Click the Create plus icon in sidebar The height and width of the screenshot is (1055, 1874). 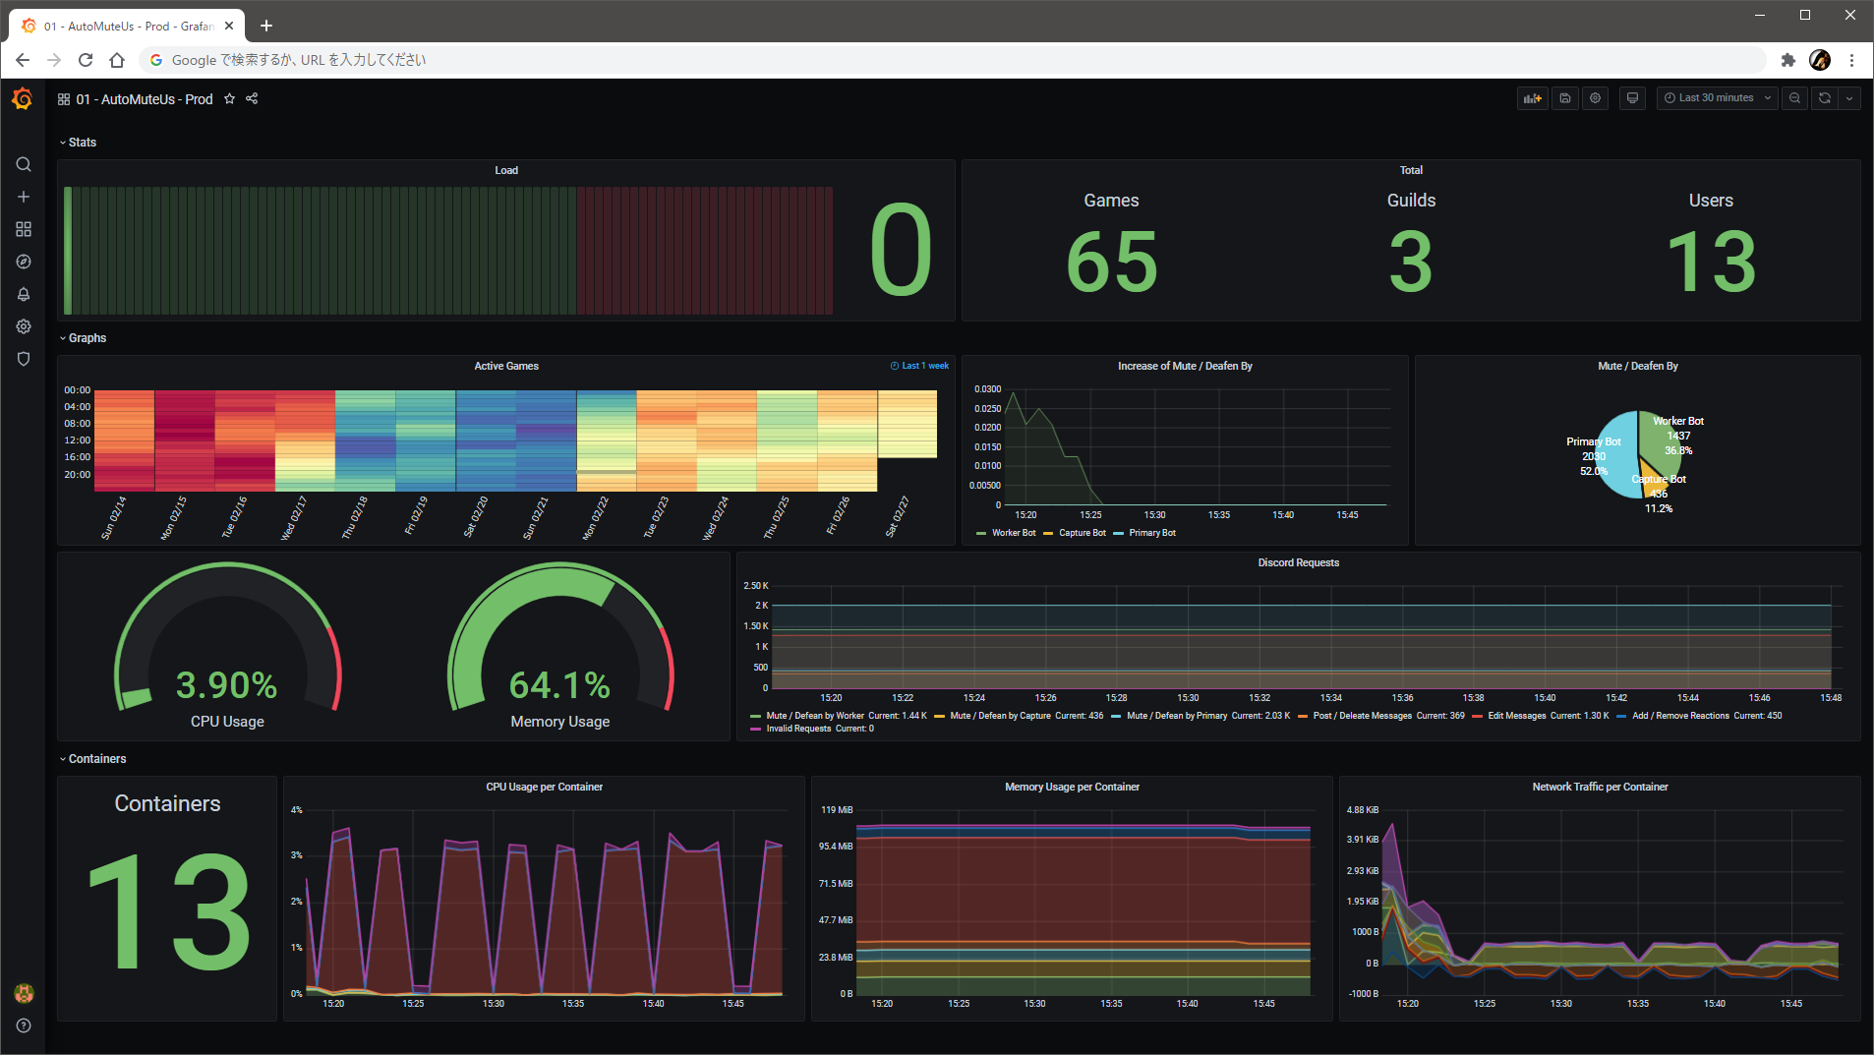24,197
